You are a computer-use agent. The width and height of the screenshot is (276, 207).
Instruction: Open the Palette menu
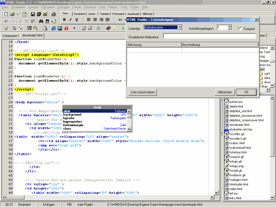coord(113,7)
